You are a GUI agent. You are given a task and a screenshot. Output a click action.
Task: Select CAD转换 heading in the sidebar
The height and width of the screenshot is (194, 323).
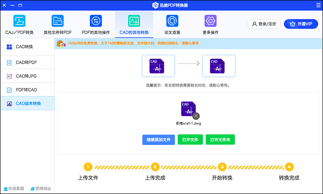28,47
